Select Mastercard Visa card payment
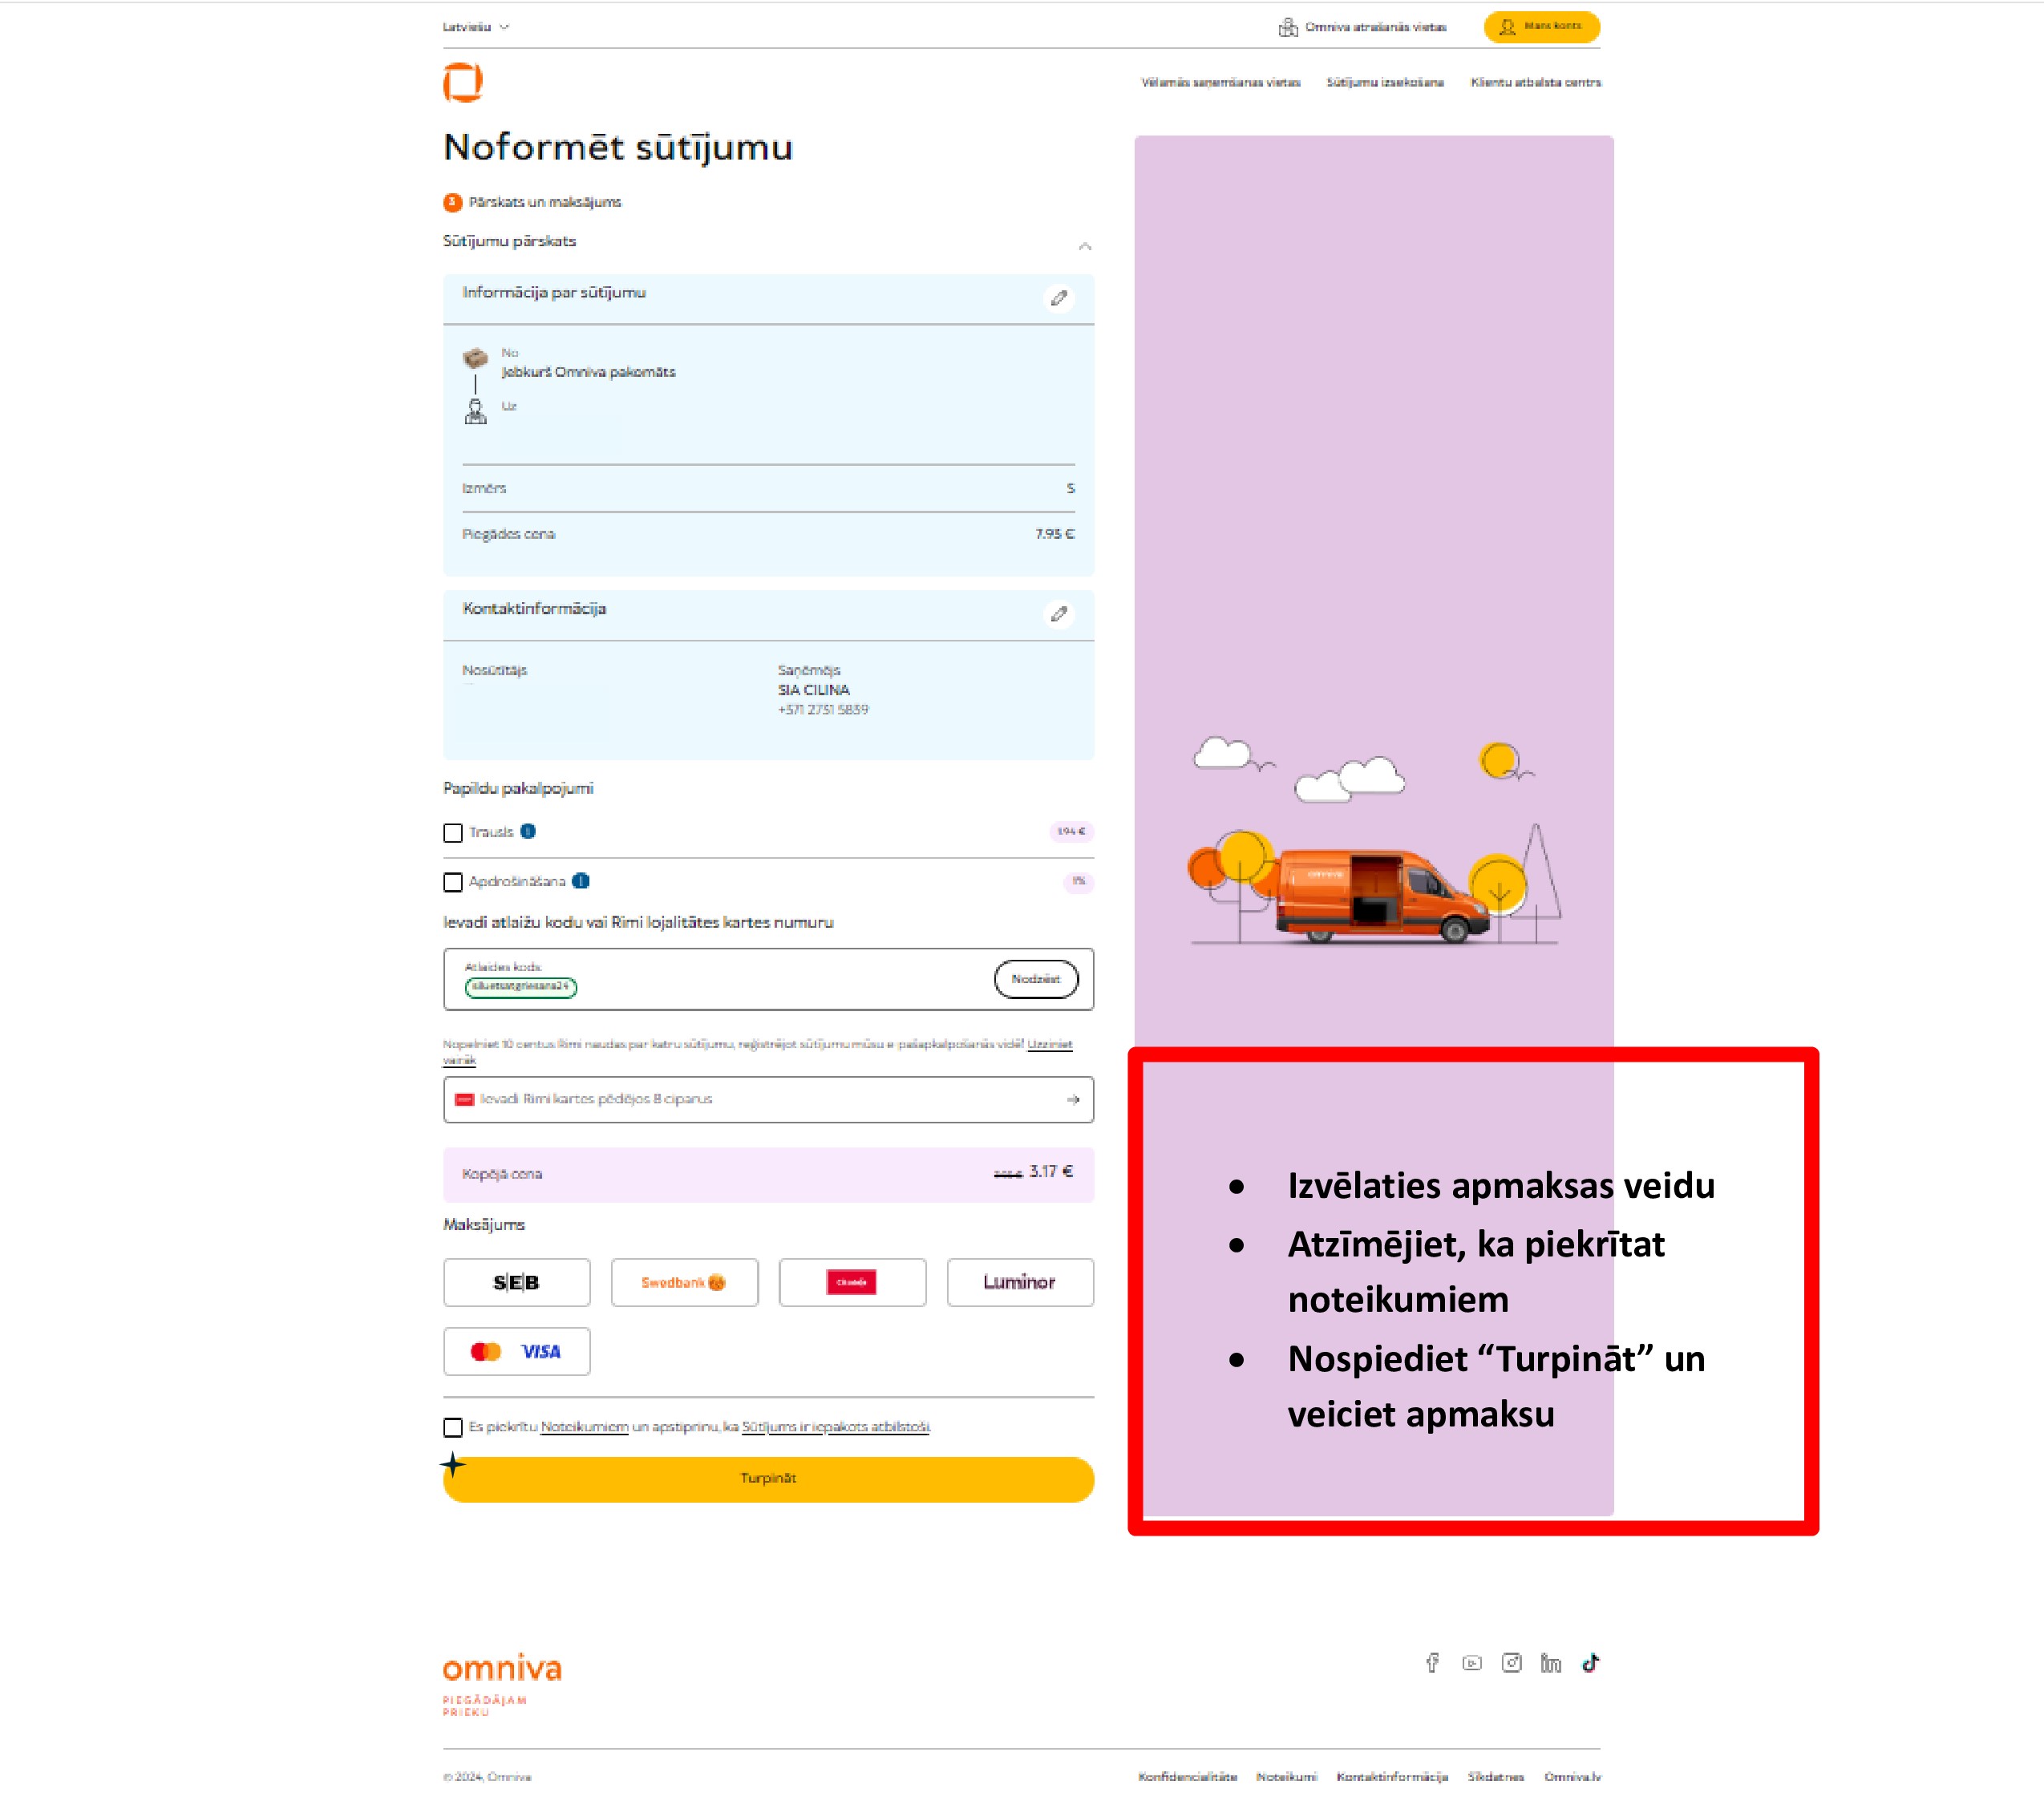 (516, 1352)
